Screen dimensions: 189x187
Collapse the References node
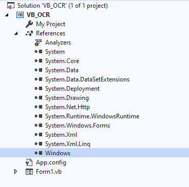[x=16, y=33]
